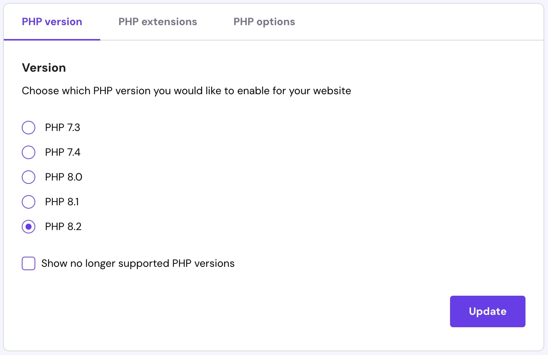Switch to the PHP extensions tab
Viewport: 548px width, 355px height.
[158, 21]
